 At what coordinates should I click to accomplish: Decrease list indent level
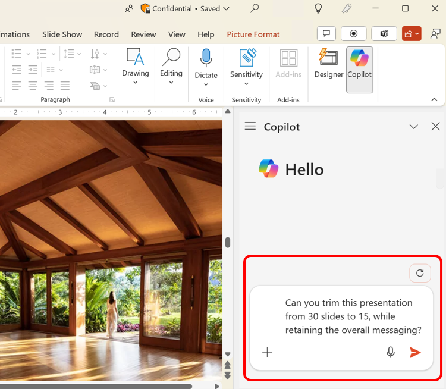(17, 70)
